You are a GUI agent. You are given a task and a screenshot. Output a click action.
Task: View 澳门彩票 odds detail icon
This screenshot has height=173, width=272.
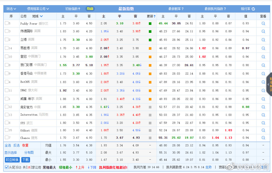[x=263, y=65]
